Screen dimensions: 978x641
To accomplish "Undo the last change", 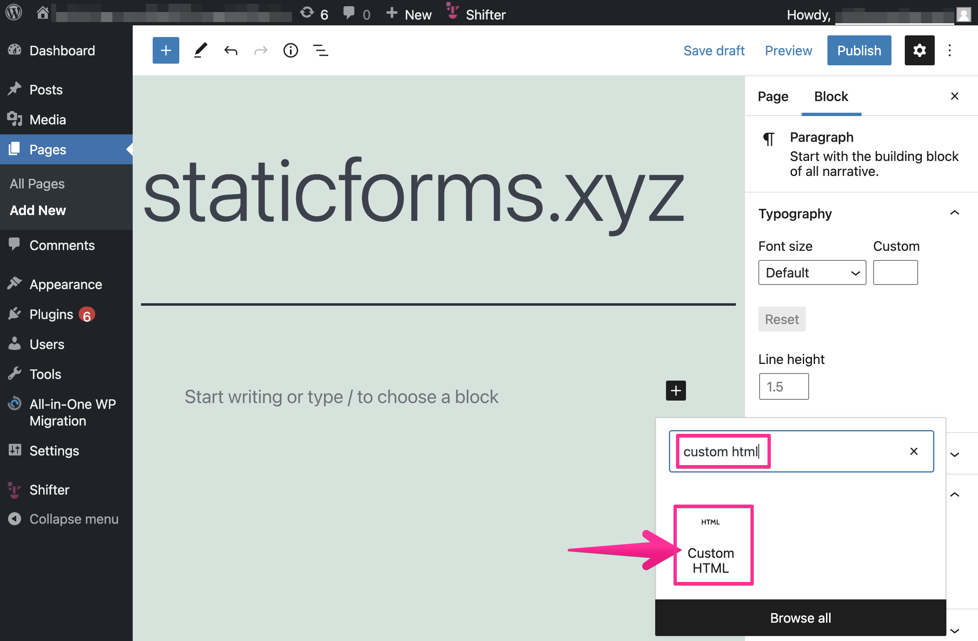I will coord(231,51).
